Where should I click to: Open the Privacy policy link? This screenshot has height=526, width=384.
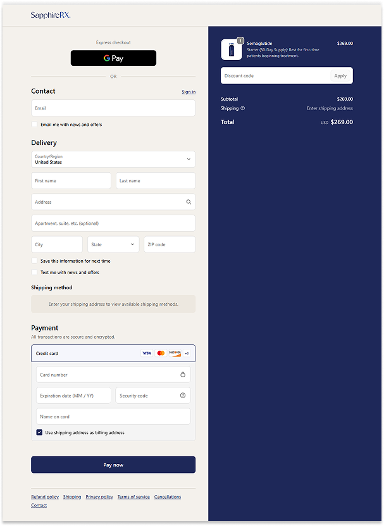point(99,497)
